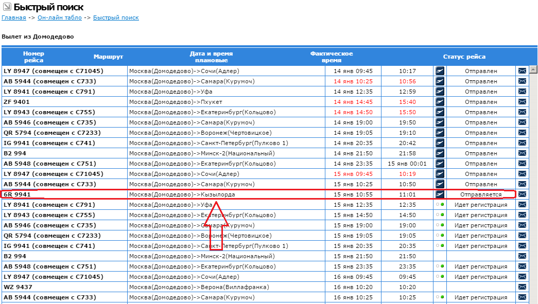538x304 pixels.
Task: Open the Главная breadcrumb link
Action: click(x=14, y=17)
